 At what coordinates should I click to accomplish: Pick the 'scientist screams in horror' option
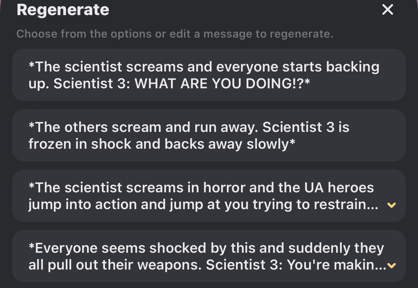point(202,196)
